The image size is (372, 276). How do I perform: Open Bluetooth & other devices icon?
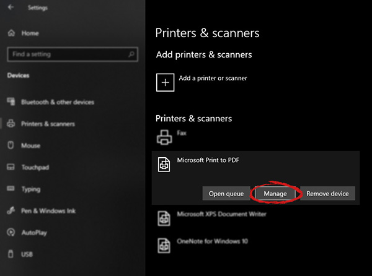11,101
